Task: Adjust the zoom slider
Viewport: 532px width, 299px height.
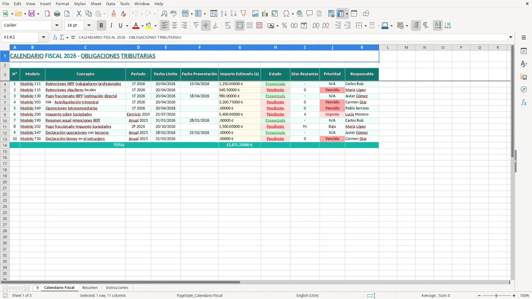Action: [497, 295]
